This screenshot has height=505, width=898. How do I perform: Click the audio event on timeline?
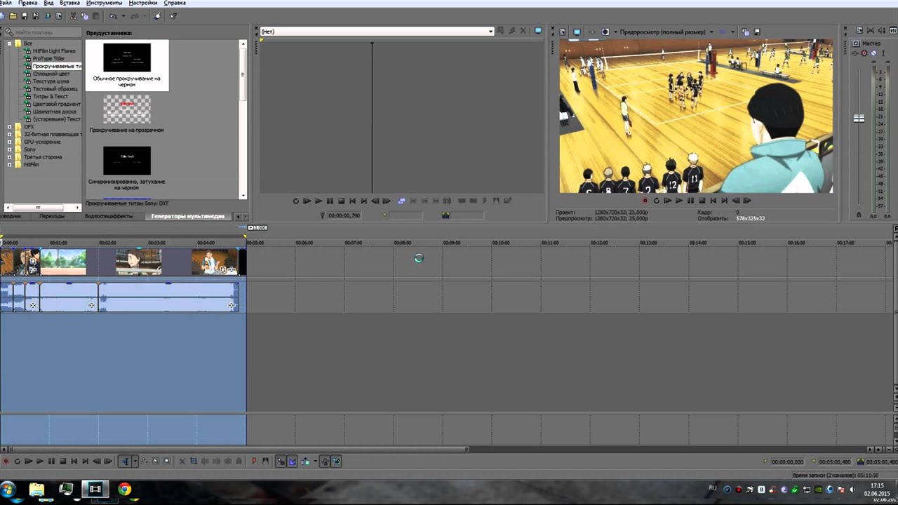point(168,297)
